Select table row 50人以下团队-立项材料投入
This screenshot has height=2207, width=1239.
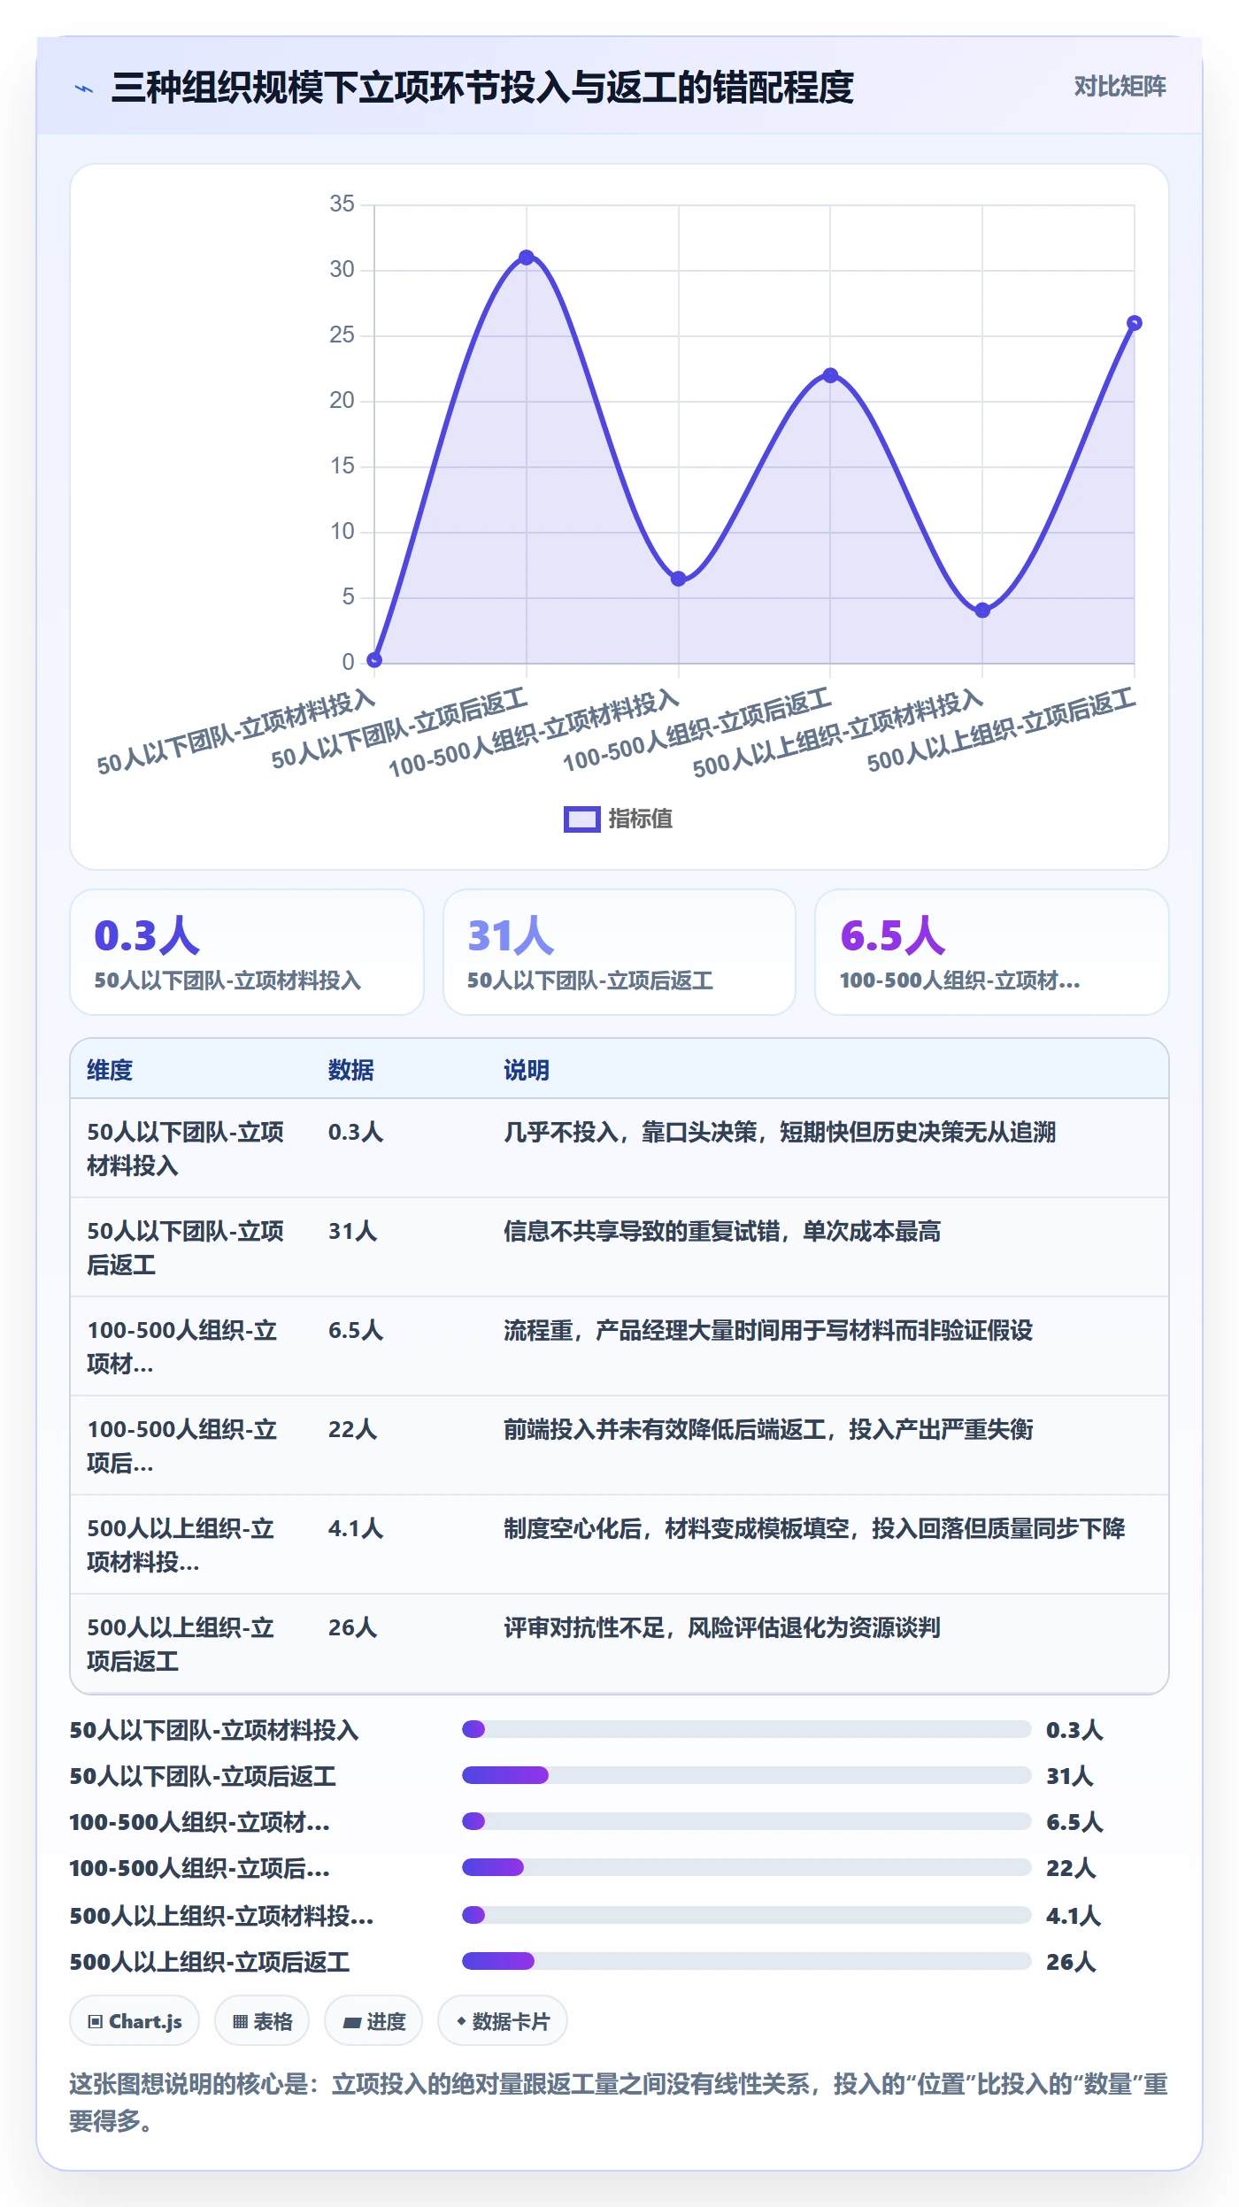click(x=619, y=1149)
